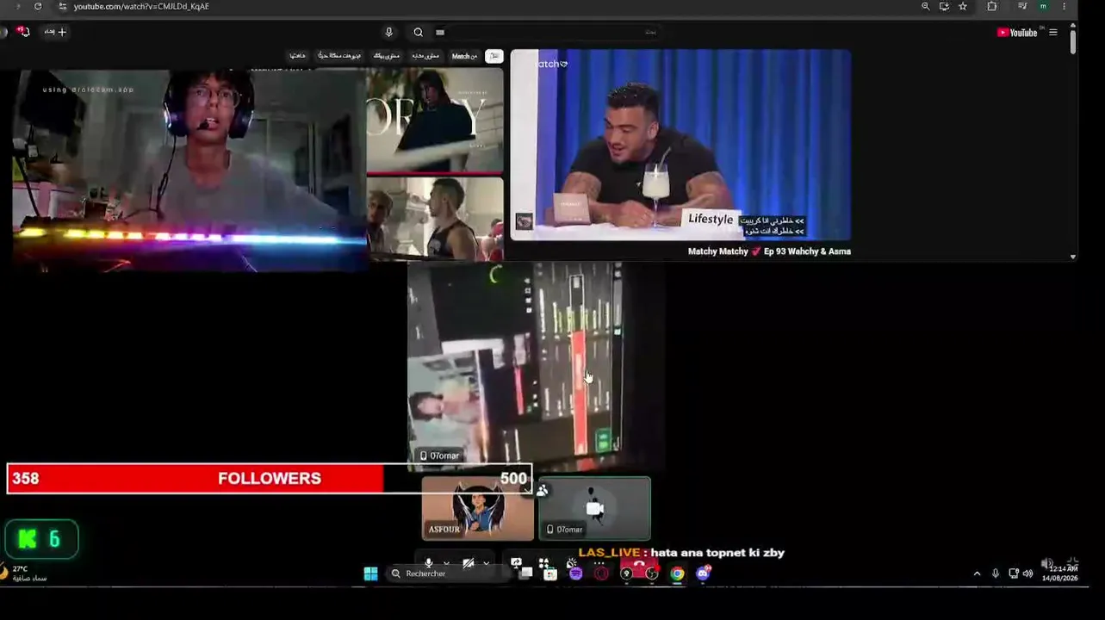Select the 07omar camera participant tile
This screenshot has width=1105, height=620.
[594, 508]
